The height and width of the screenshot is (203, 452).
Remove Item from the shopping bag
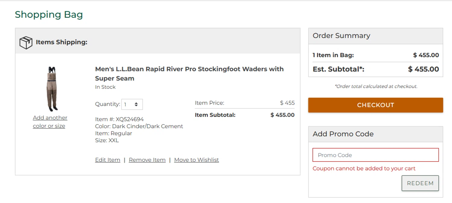coord(147,160)
